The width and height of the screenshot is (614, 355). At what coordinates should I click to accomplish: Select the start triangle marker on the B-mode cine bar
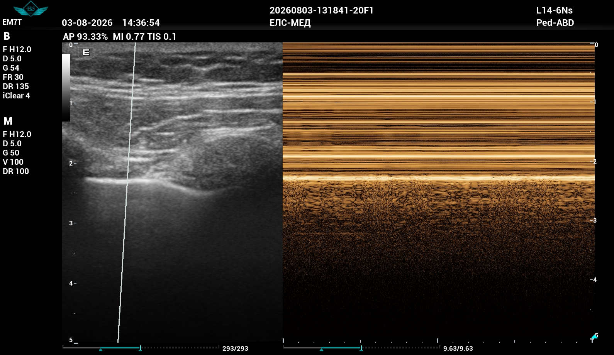coord(100,349)
